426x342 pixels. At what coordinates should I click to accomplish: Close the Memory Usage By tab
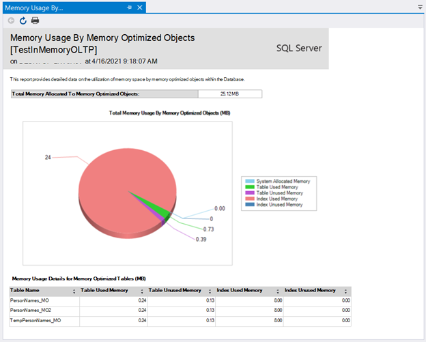click(140, 8)
